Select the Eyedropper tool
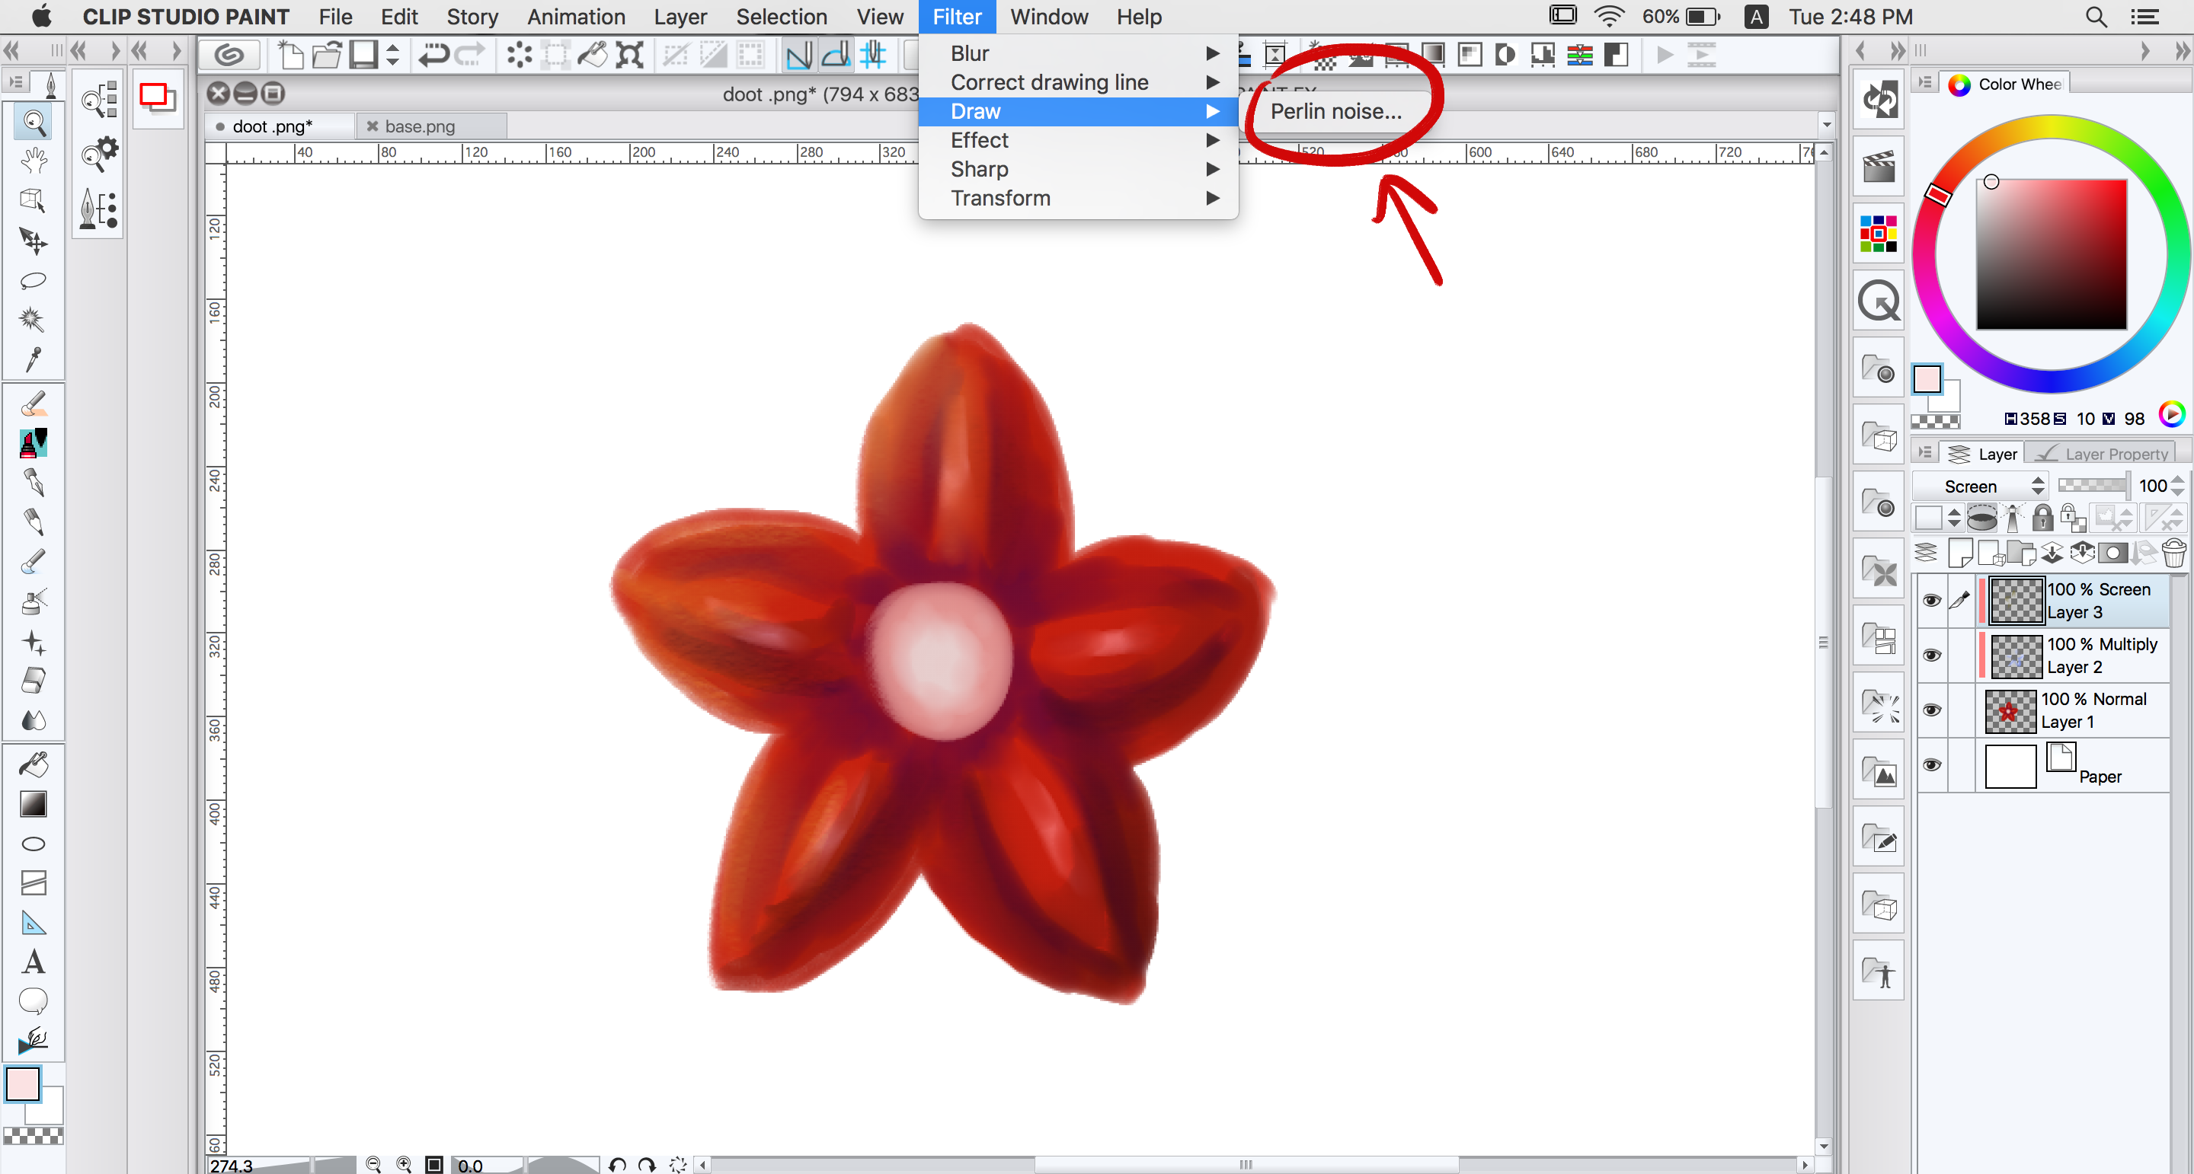The image size is (2194, 1174). point(34,360)
